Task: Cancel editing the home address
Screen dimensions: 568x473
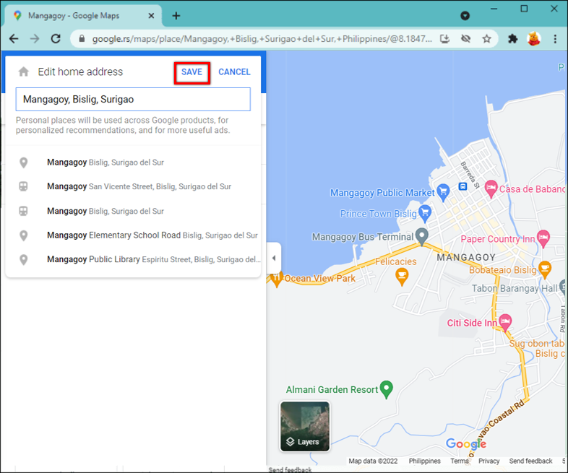Action: [234, 72]
